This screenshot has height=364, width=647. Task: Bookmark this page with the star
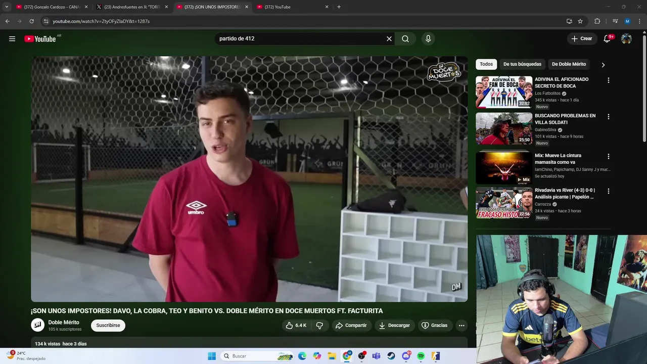(x=580, y=21)
